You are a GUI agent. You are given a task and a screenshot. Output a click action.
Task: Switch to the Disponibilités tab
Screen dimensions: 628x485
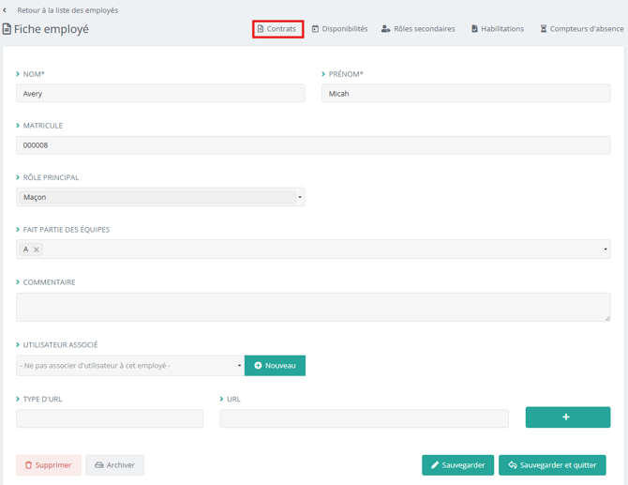click(x=339, y=29)
